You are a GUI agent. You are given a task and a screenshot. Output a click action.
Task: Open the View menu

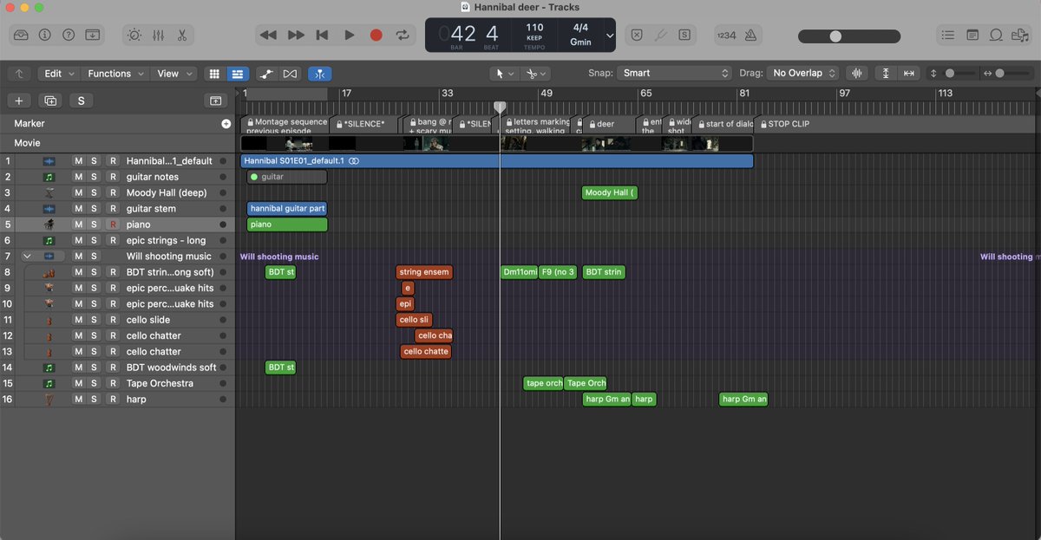(174, 74)
